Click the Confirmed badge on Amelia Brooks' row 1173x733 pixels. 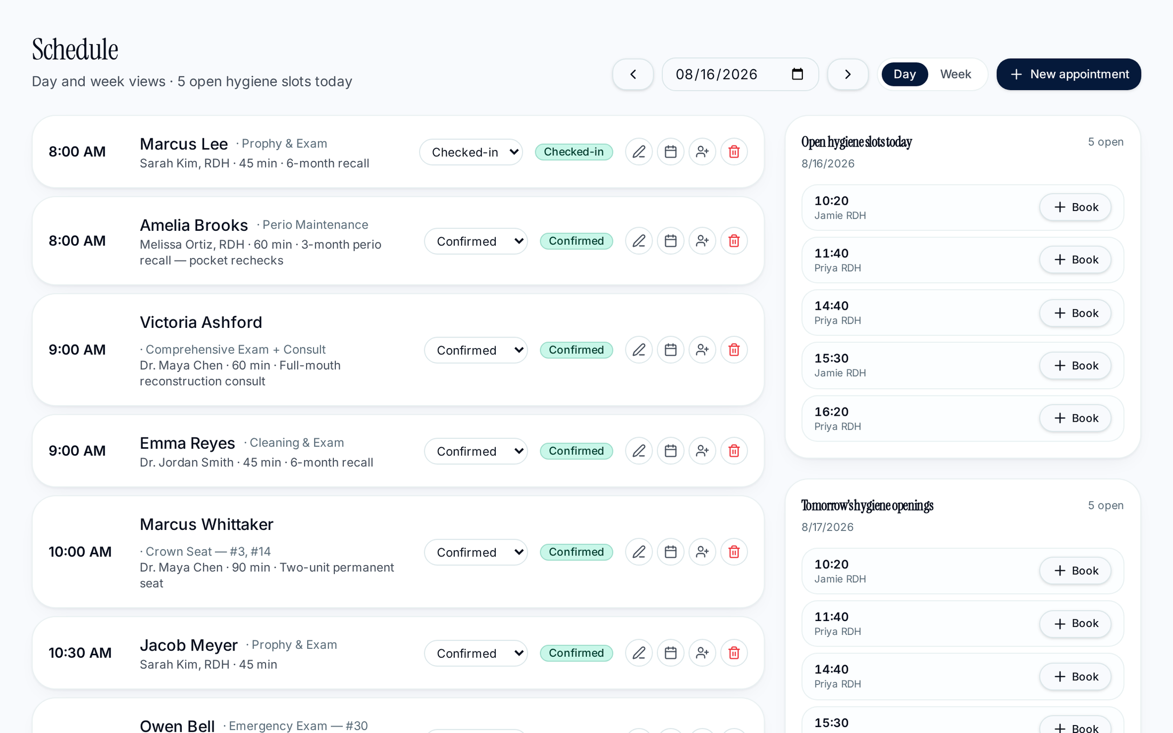(x=576, y=241)
